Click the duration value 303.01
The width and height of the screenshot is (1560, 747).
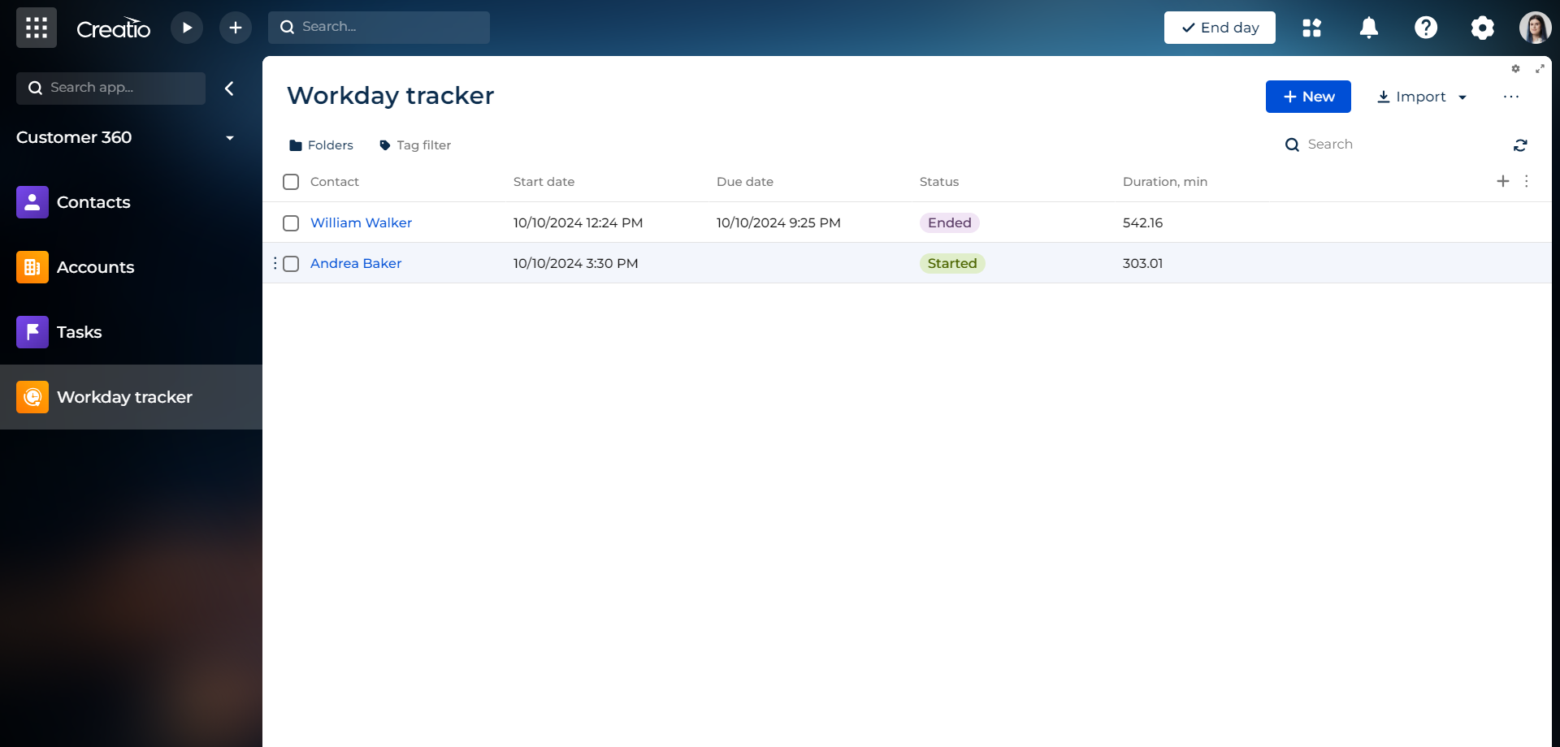[1142, 263]
